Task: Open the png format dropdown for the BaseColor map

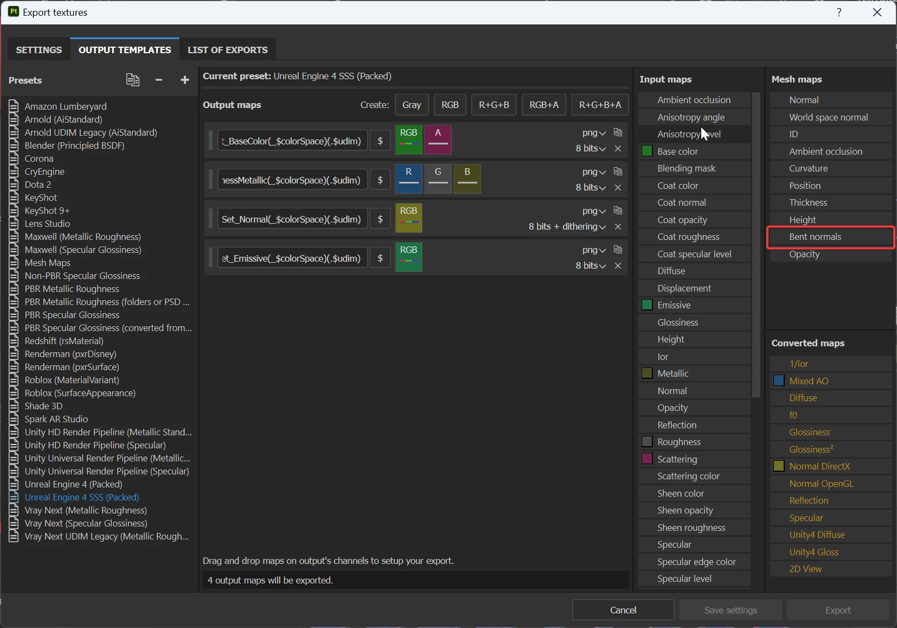Action: coord(594,132)
